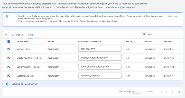
Task: Click rtcamp.com in the Systems Engineer row
Action: (x=53, y=76)
